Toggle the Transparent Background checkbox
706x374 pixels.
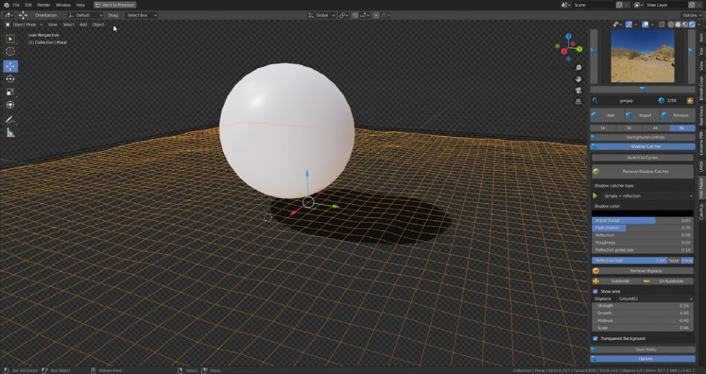pyautogui.click(x=595, y=338)
